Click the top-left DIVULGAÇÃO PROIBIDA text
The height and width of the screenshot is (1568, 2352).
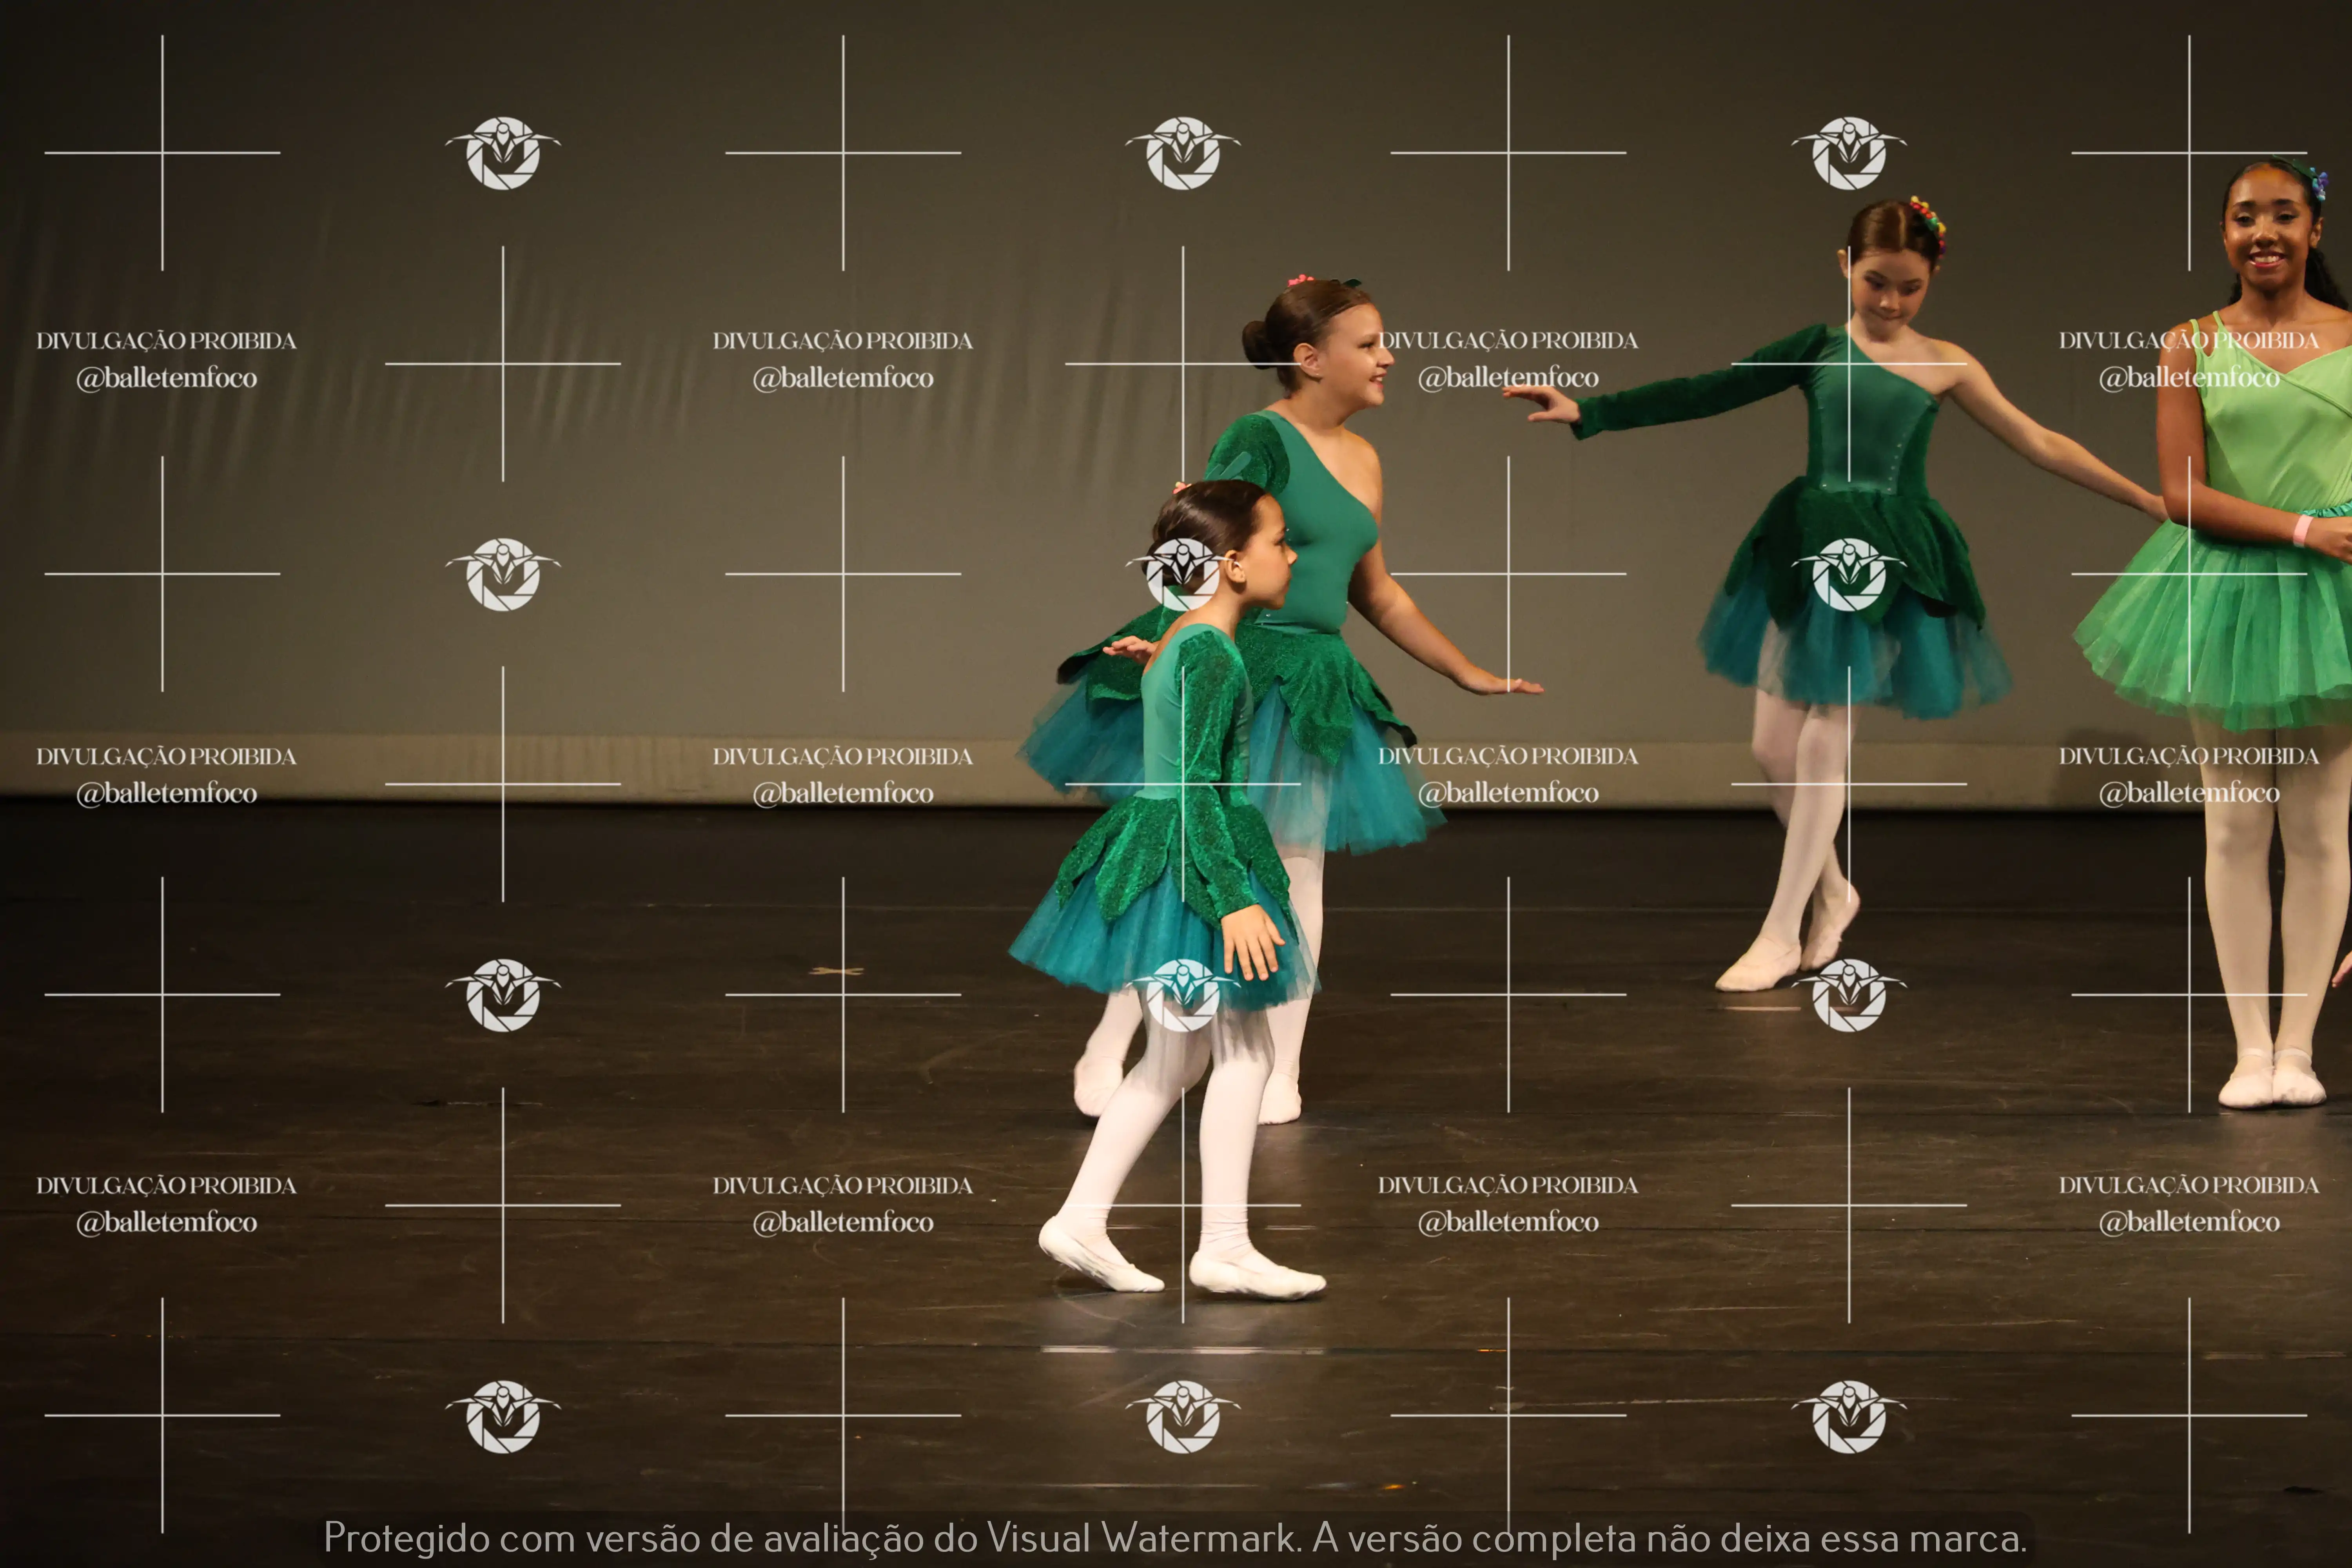pos(166,341)
